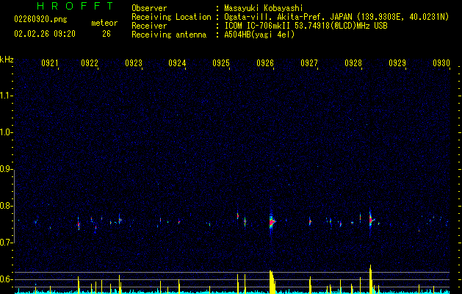The image size is (462, 294).
Task: Click the Receiver label
Action: click(x=149, y=26)
